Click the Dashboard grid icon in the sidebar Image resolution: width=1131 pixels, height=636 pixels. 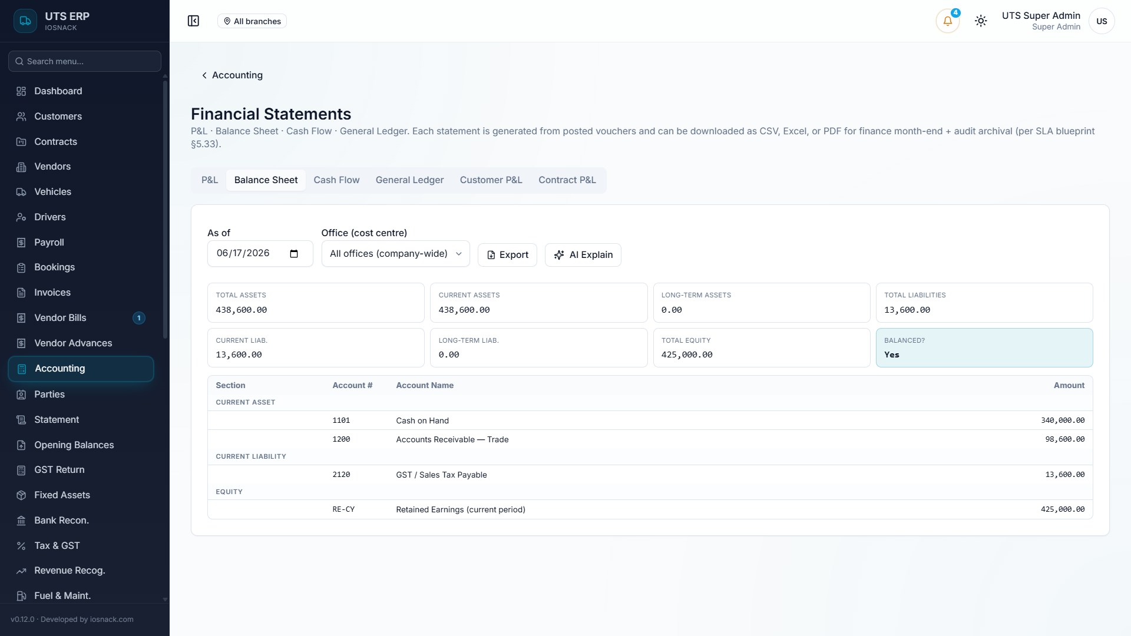(x=21, y=91)
